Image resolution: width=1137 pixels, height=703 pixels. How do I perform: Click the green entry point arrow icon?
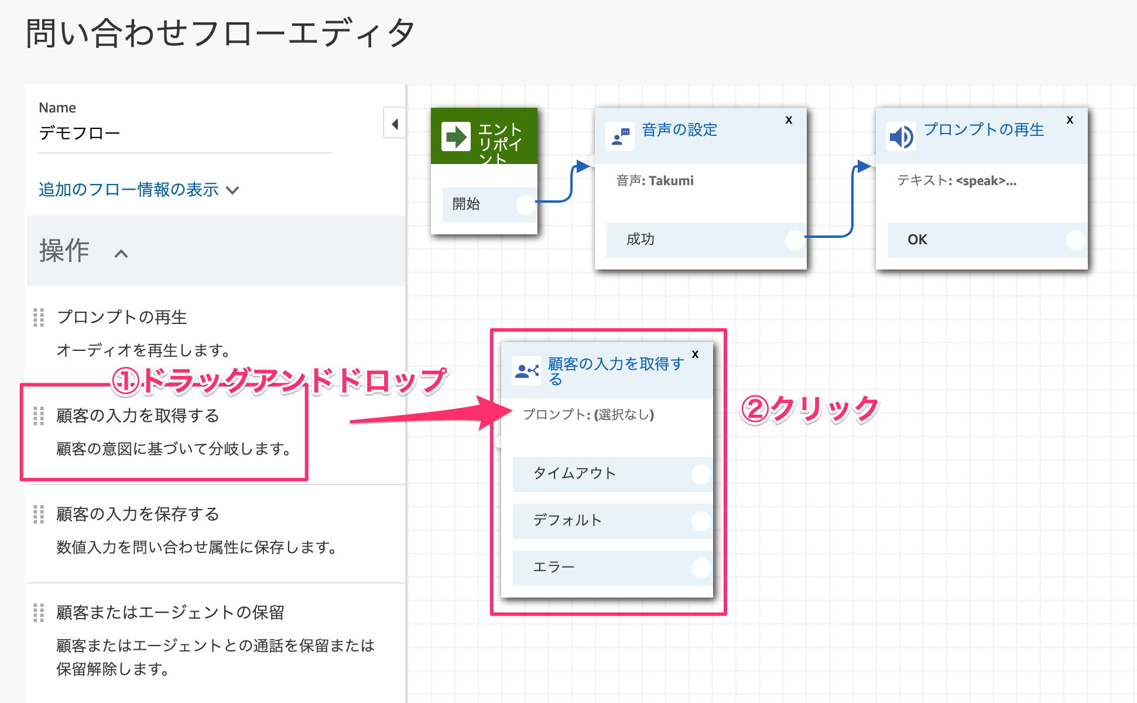pyautogui.click(x=456, y=137)
